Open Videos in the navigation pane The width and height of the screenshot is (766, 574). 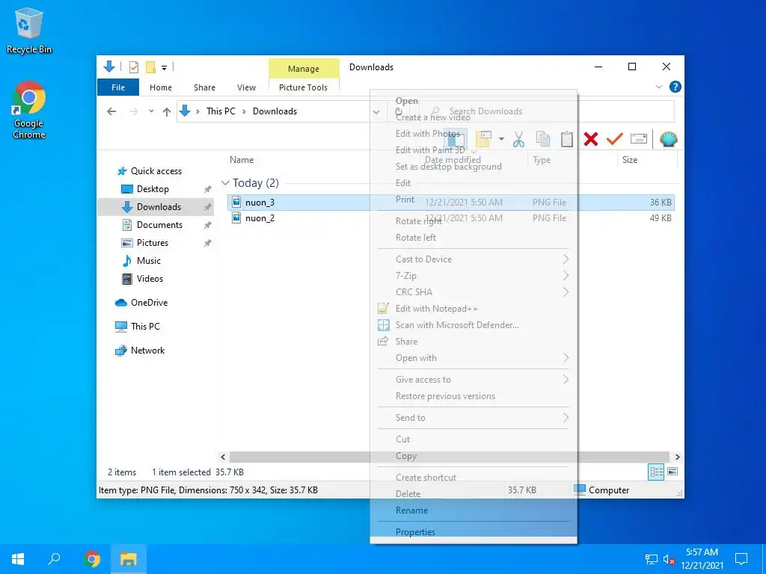[x=142, y=279]
